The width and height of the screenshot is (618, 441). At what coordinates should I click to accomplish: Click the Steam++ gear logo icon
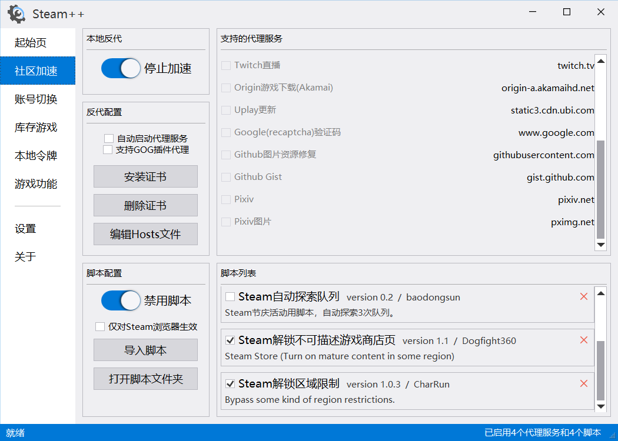tap(16, 14)
